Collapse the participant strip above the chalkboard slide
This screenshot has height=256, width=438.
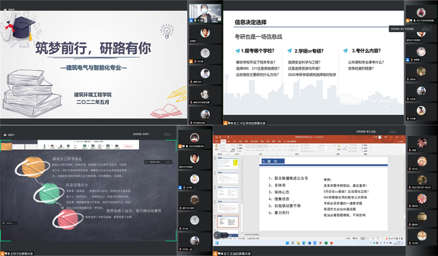168,134
